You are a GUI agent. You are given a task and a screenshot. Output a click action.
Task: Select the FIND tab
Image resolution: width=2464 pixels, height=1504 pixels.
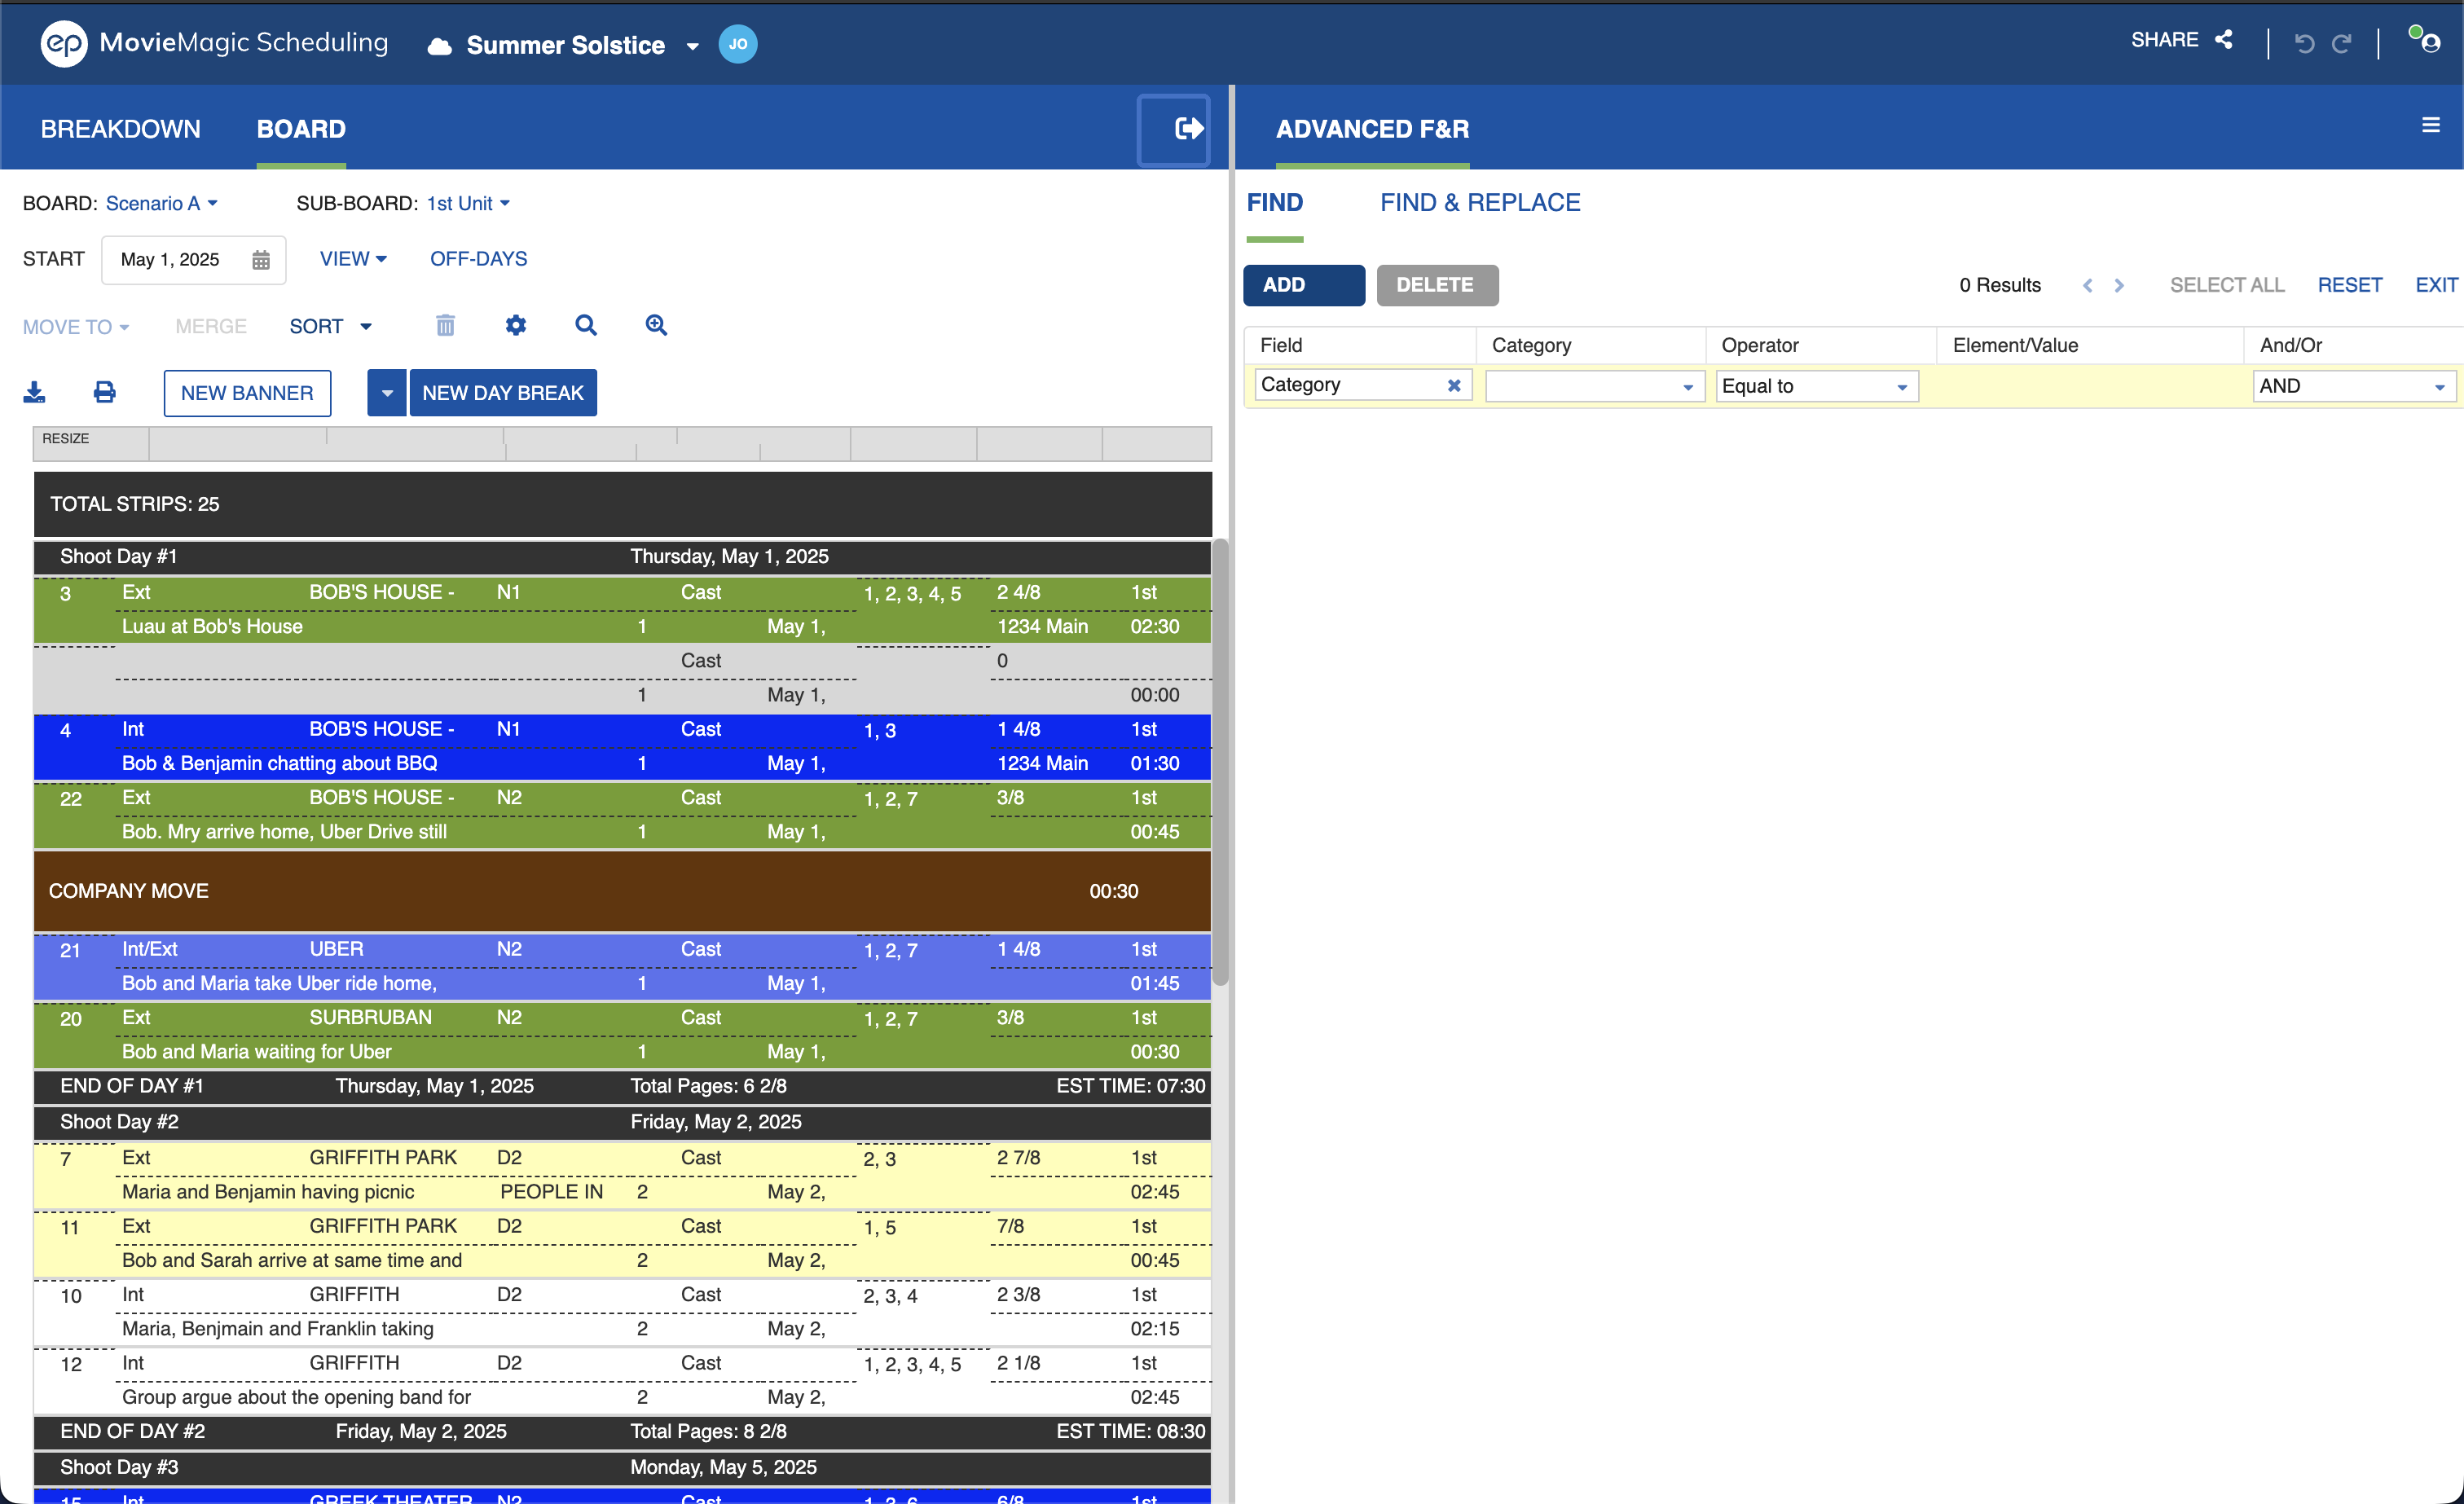[x=1275, y=203]
